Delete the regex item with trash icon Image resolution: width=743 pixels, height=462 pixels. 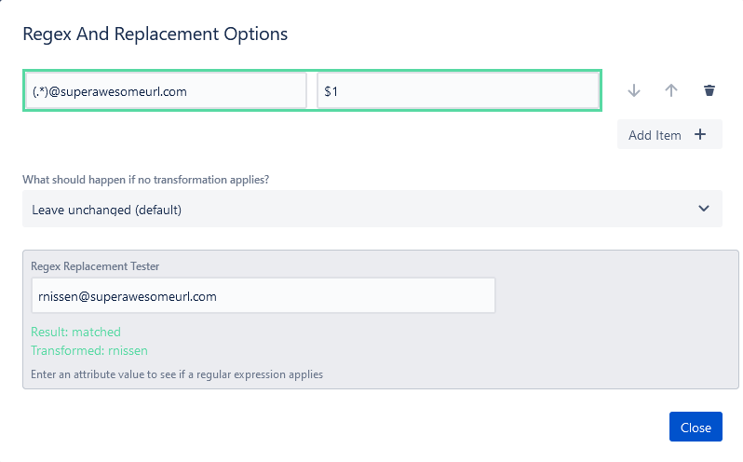tap(709, 90)
